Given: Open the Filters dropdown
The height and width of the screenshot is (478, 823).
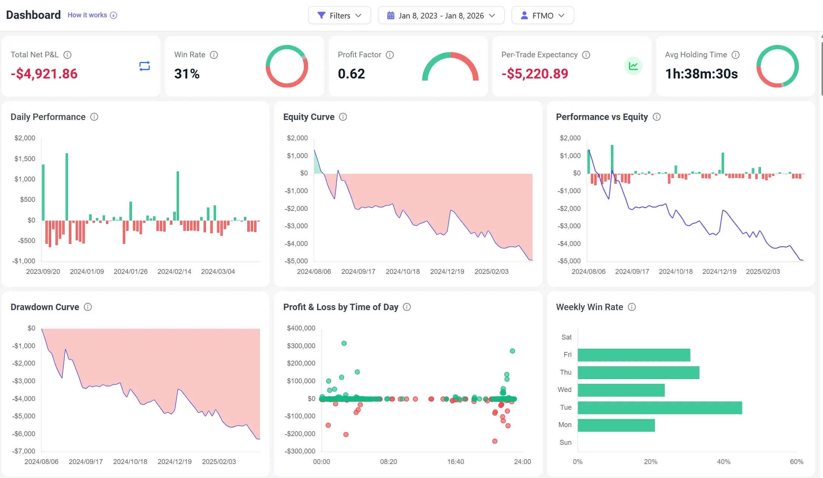Looking at the screenshot, I should pos(339,15).
